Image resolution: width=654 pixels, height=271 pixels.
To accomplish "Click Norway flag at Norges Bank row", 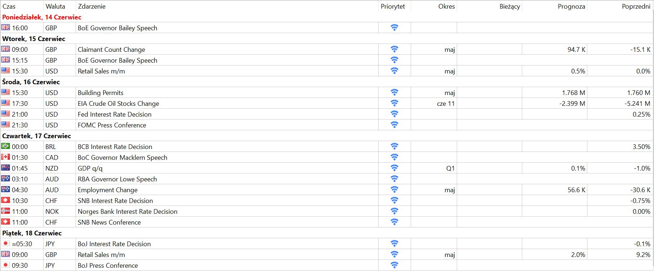I will pos(5,211).
